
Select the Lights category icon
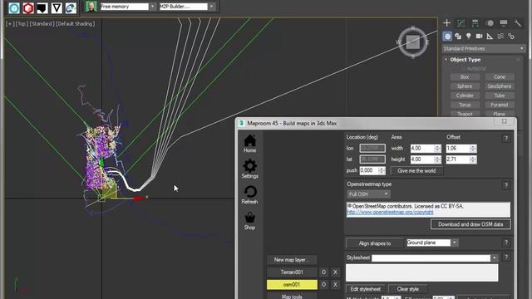[x=469, y=37]
